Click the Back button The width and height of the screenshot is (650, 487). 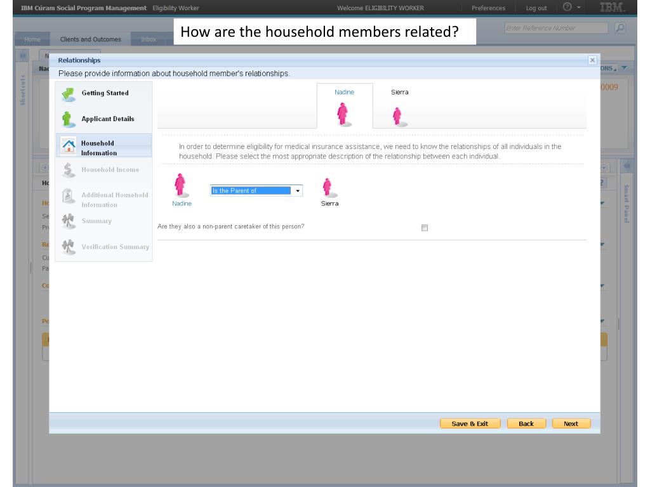pyautogui.click(x=526, y=424)
